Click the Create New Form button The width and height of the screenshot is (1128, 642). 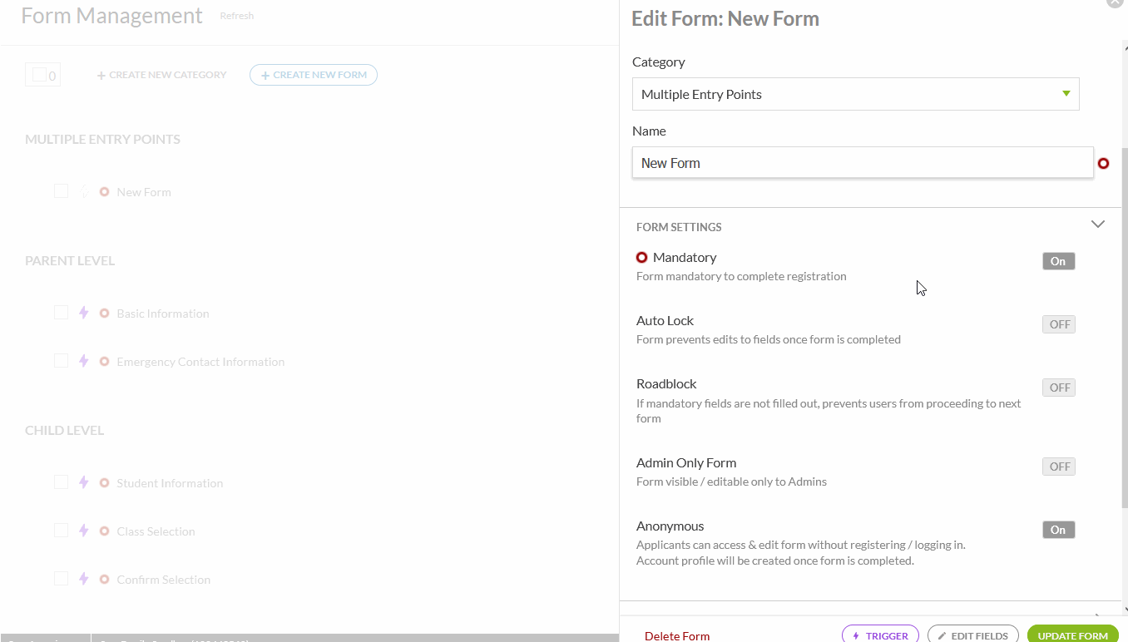(314, 75)
